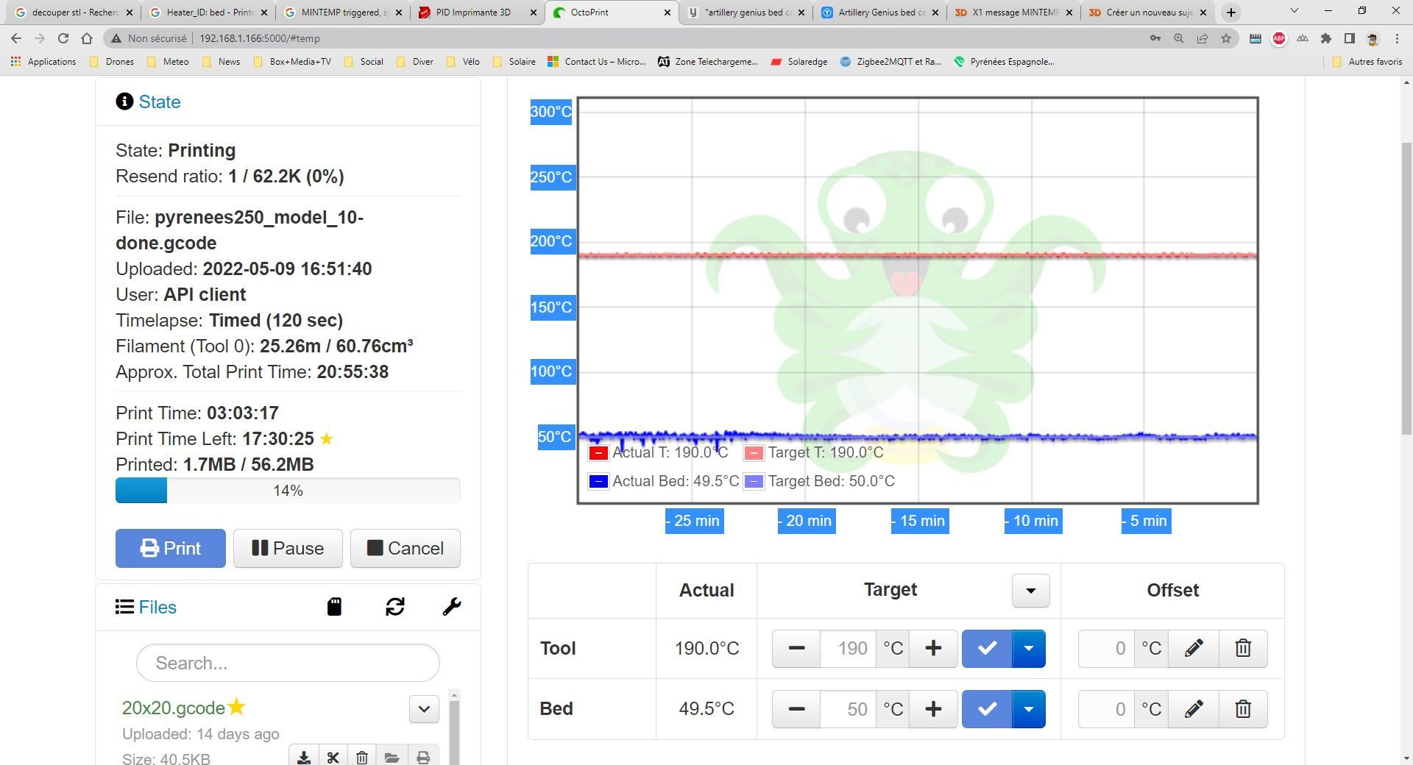The width and height of the screenshot is (1413, 765).
Task: Collapse the State panel header
Action: click(159, 102)
